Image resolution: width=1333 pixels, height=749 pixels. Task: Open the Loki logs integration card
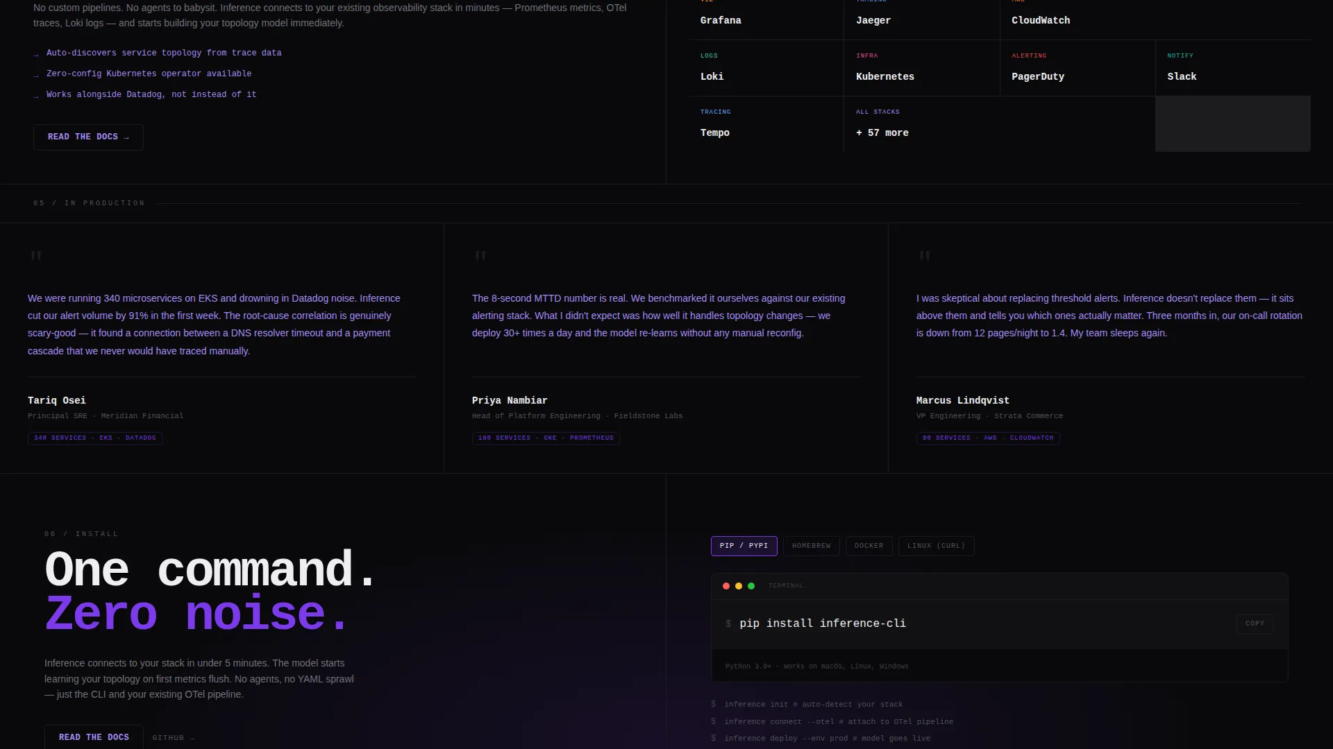(x=766, y=68)
